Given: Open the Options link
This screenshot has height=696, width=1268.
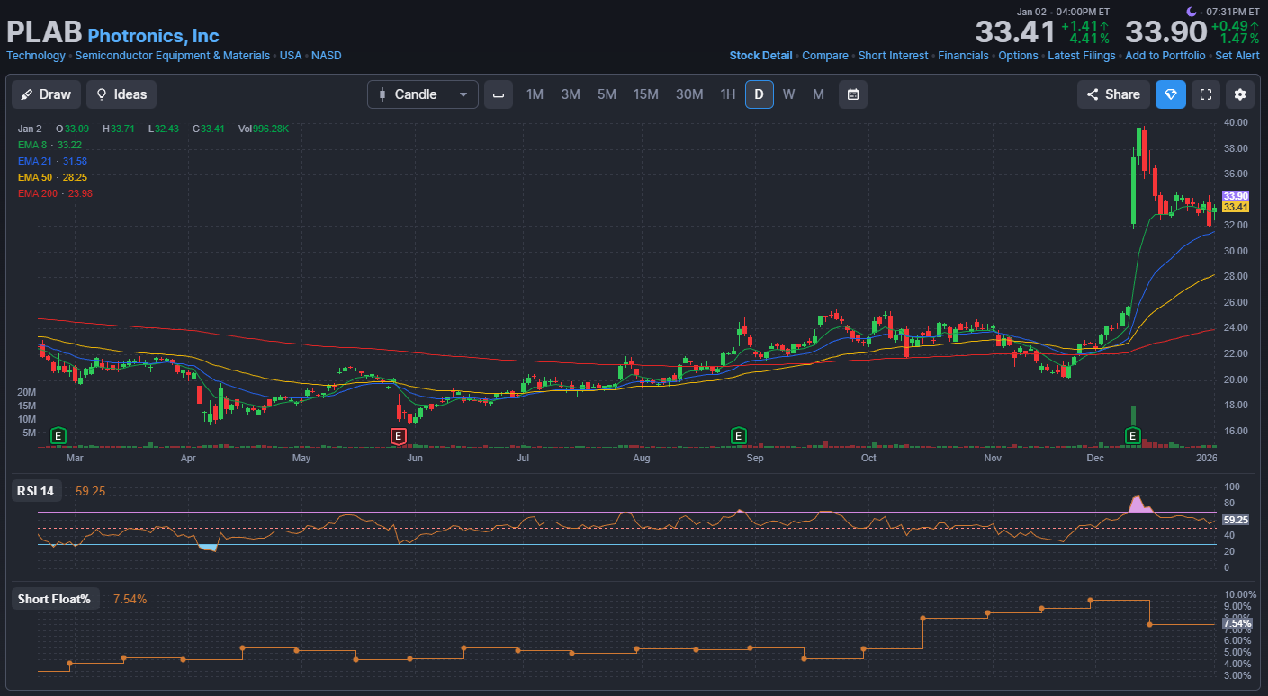Looking at the screenshot, I should (1018, 56).
